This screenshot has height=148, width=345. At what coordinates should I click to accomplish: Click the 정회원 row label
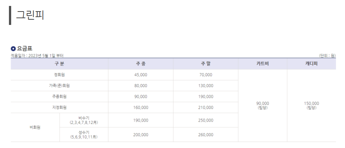60,75
